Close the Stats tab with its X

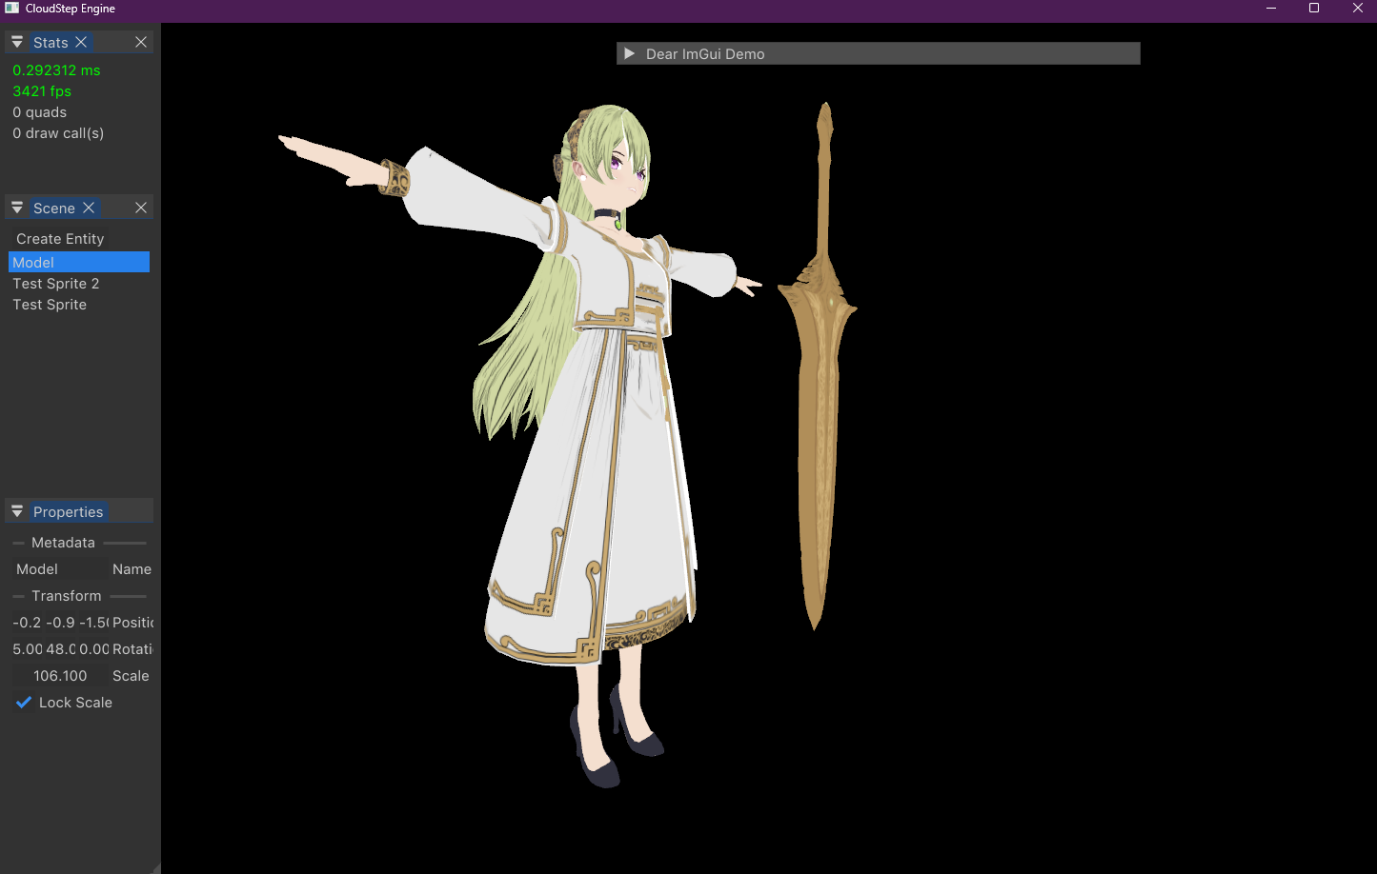(81, 42)
